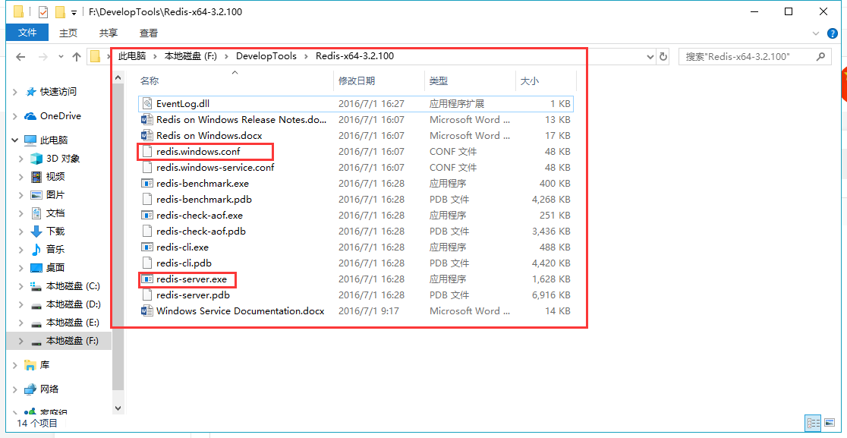Screen dimensions: 847x438
Task: Click the 快速访问 star icon
Action: (x=31, y=92)
